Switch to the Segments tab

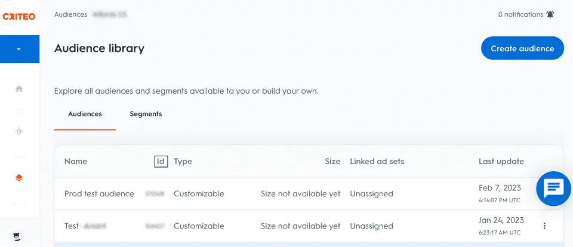[x=146, y=114]
